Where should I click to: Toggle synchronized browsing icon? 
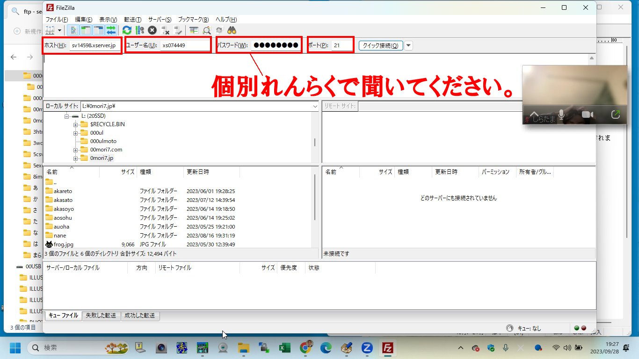(x=219, y=30)
